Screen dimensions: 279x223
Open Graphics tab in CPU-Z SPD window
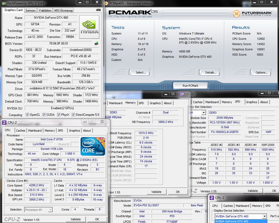coord(251,102)
